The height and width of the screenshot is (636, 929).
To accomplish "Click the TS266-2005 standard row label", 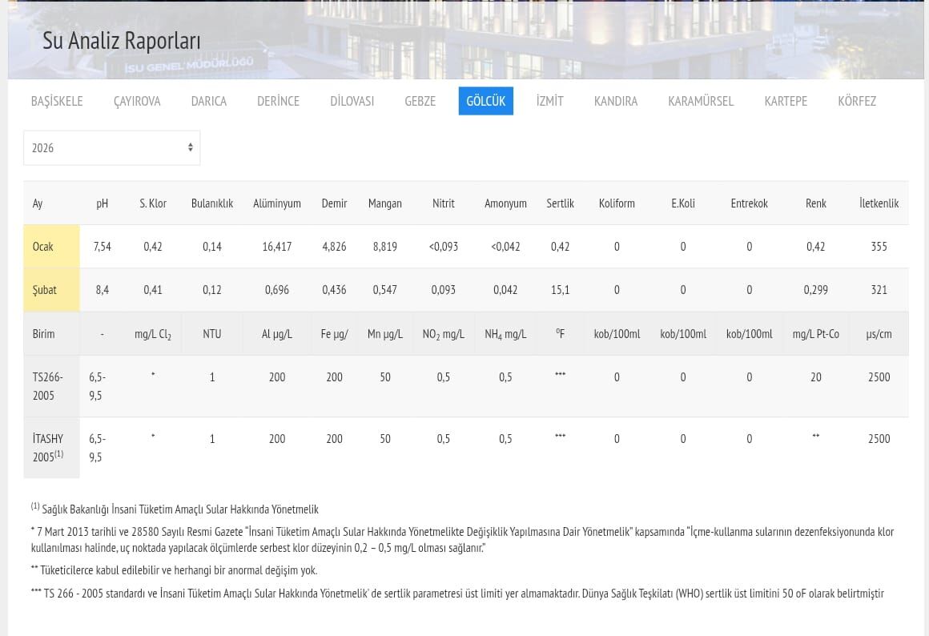I will pyautogui.click(x=48, y=386).
